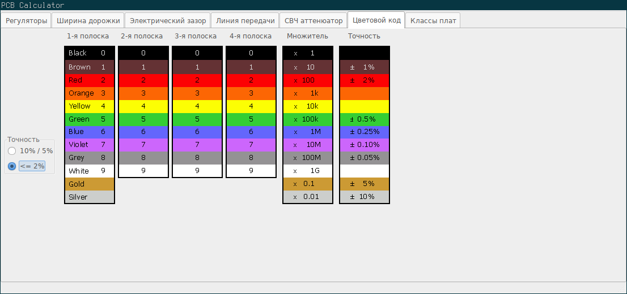Click the red x 100 multiplier swatch

[x=308, y=80]
